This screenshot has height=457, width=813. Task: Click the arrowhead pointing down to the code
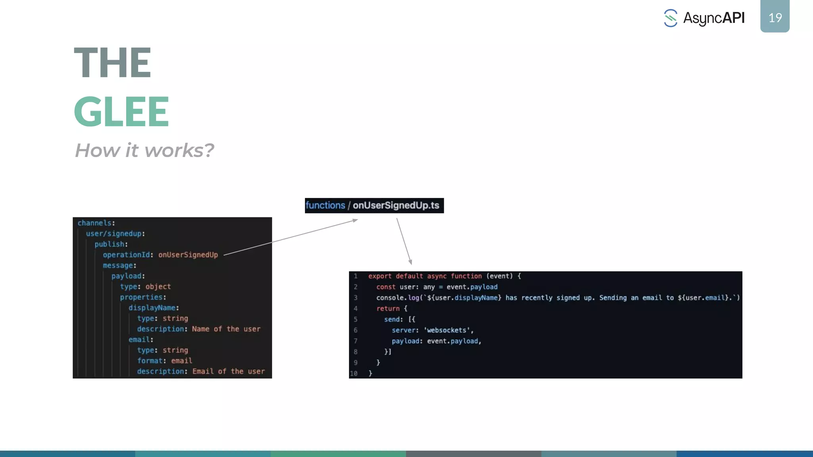tap(410, 262)
